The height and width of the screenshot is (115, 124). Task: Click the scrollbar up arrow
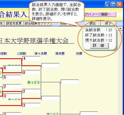[x=120, y=28]
